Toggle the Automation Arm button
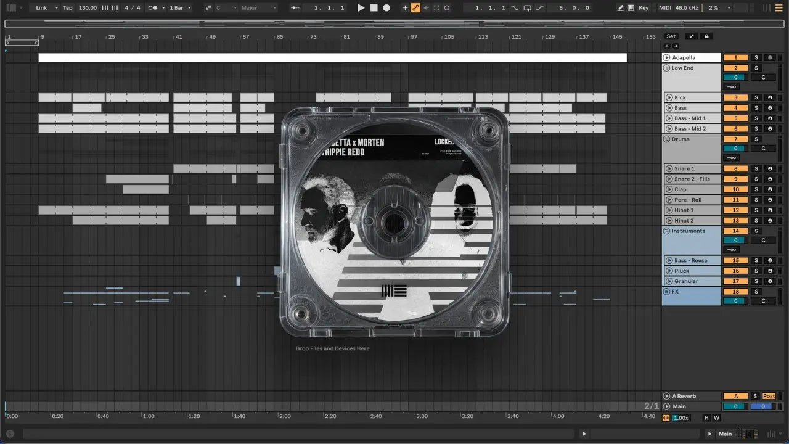The height and width of the screenshot is (444, 789). 415,8
